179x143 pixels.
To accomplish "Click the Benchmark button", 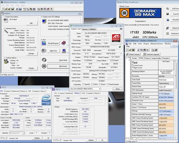I will [x=58, y=66].
